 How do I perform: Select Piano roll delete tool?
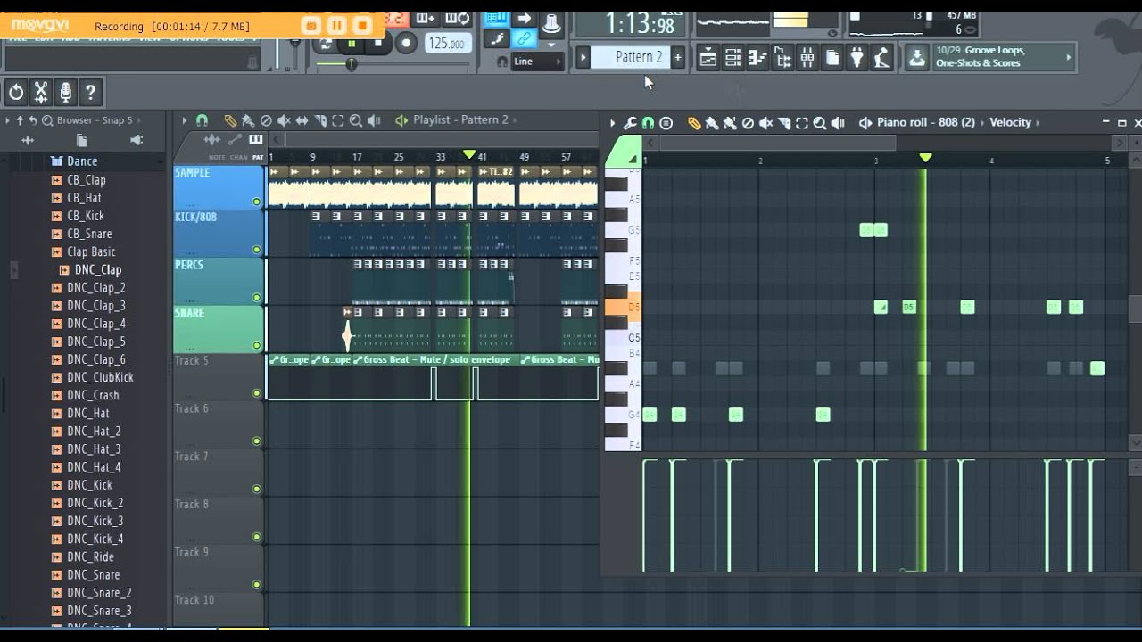coord(748,123)
